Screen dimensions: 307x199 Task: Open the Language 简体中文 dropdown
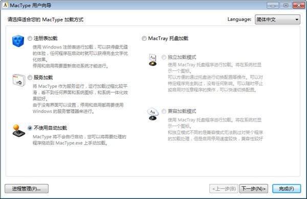coord(277,19)
